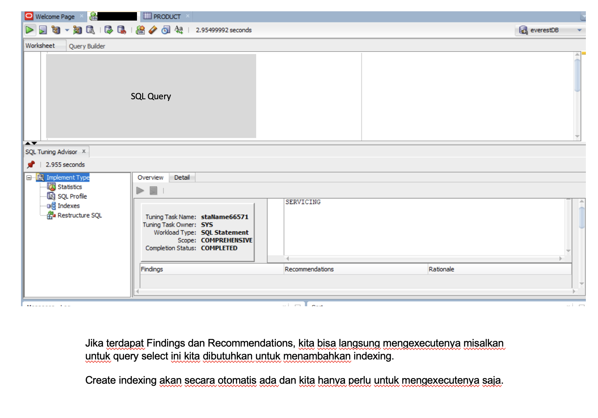Switch to the PRODUCT table tab
Viewport: 598px width, 418px height.
click(x=166, y=17)
